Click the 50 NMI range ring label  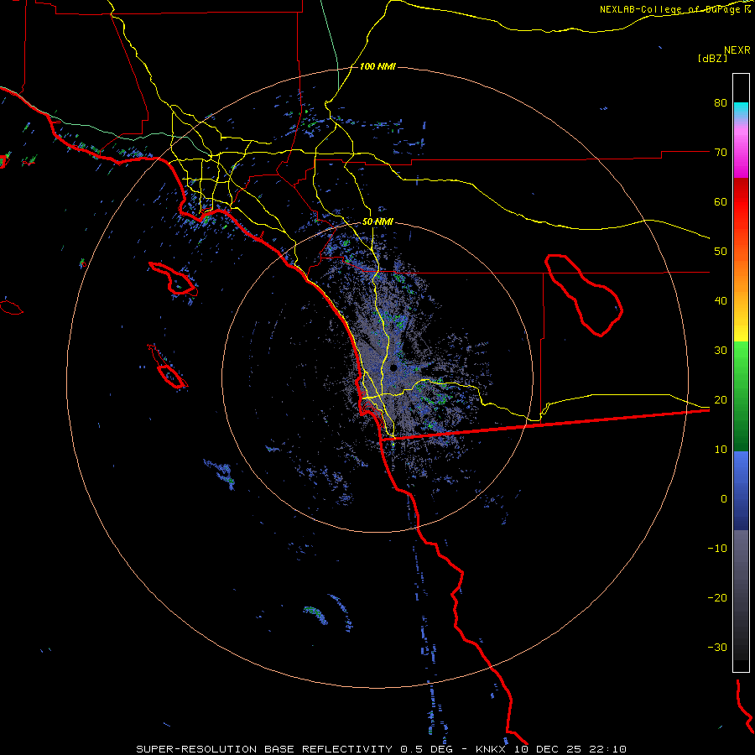click(377, 222)
